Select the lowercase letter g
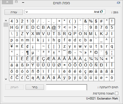 [59, 40]
